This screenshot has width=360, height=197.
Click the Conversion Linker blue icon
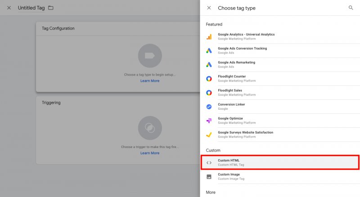tap(209, 107)
